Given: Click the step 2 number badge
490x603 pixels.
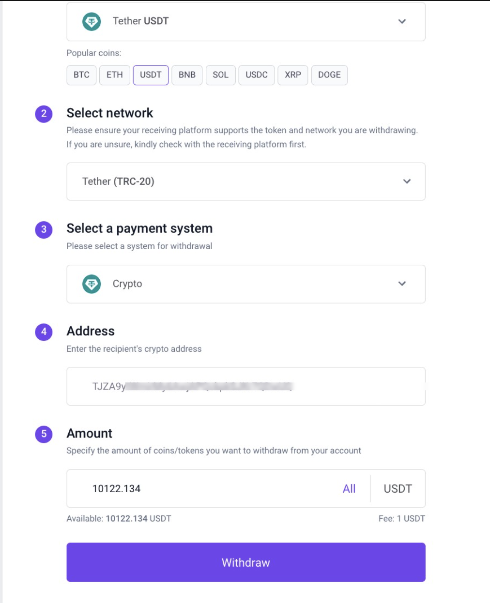Looking at the screenshot, I should pos(44,114).
